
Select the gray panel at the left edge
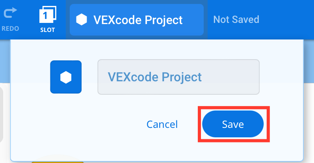[2, 114]
